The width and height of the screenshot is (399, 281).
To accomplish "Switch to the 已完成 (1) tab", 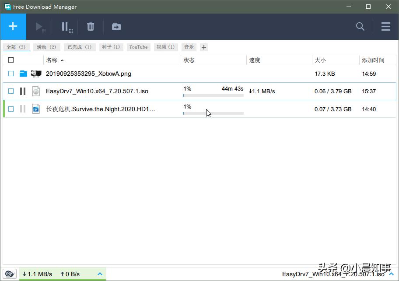I will pyautogui.click(x=80, y=47).
